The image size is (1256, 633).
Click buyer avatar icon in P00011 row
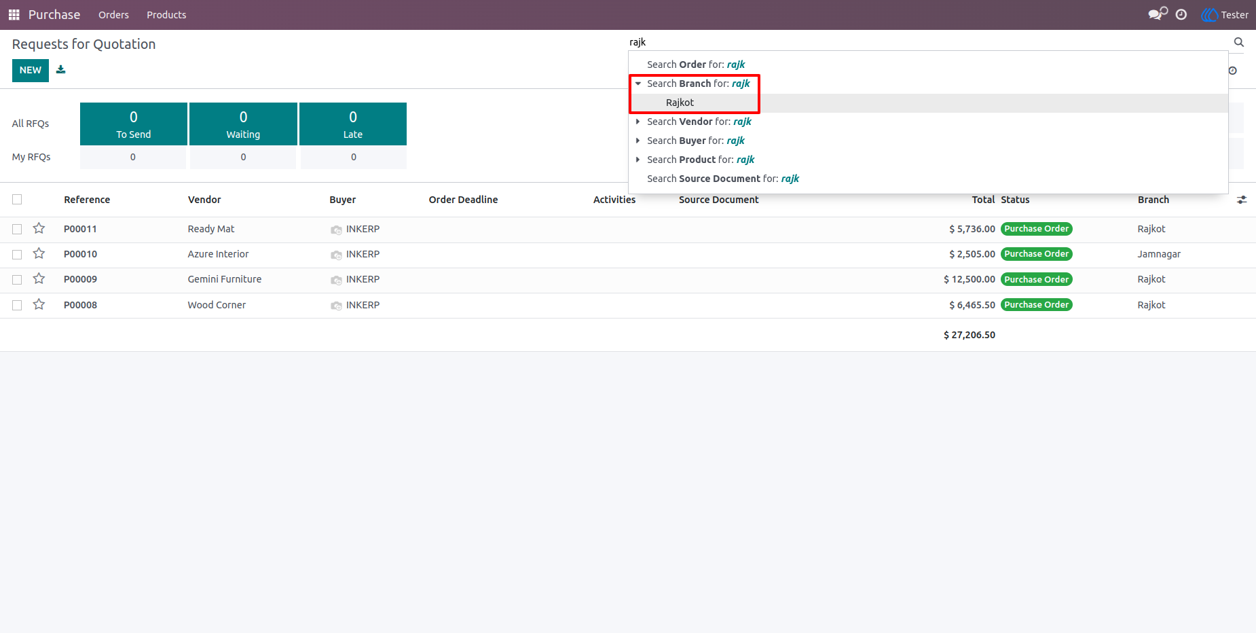[x=336, y=230]
